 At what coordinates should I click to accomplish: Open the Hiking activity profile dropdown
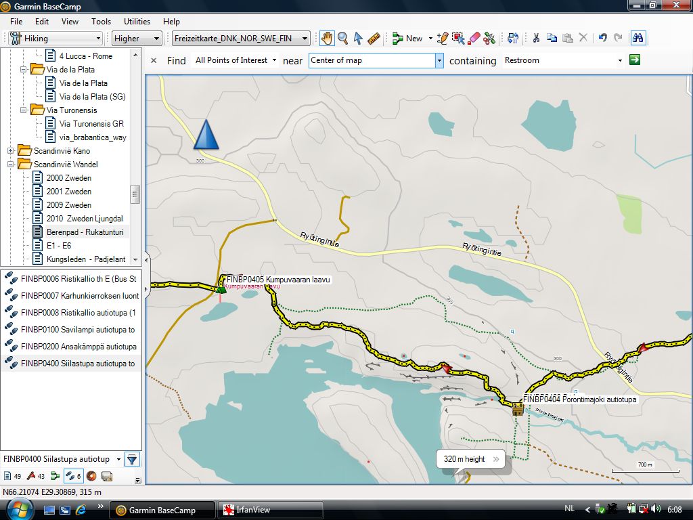pos(55,39)
